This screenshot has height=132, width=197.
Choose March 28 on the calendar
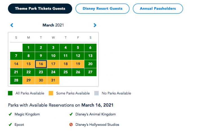pyautogui.click(x=16, y=80)
